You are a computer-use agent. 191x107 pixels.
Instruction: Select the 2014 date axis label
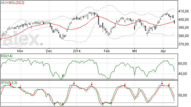[x=77, y=51]
